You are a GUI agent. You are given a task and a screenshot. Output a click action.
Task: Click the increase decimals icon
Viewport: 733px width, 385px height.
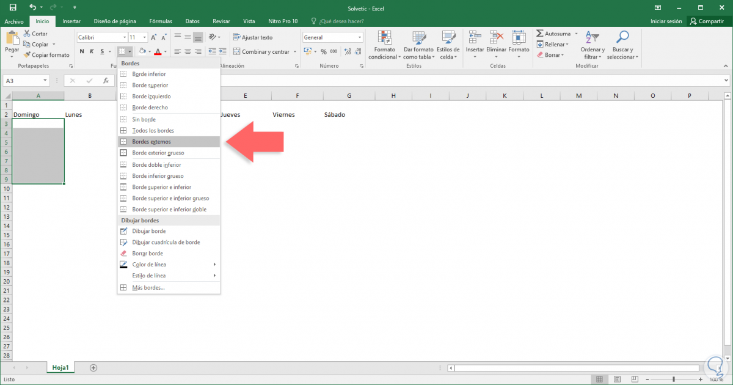tap(347, 52)
